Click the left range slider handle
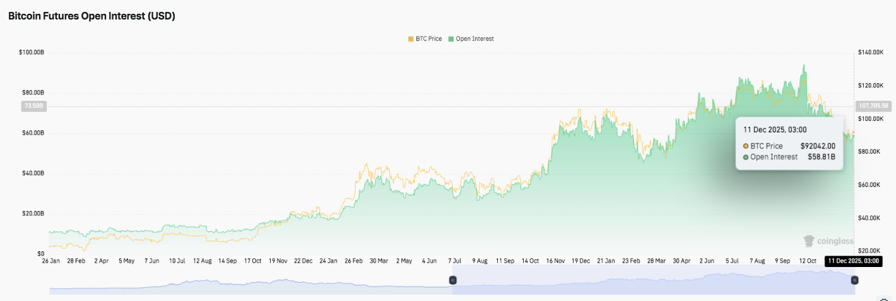The image size is (896, 301). click(452, 280)
